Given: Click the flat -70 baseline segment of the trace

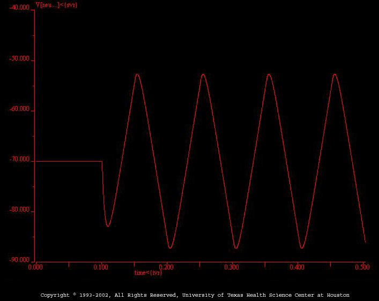Looking at the screenshot, I should point(68,161).
